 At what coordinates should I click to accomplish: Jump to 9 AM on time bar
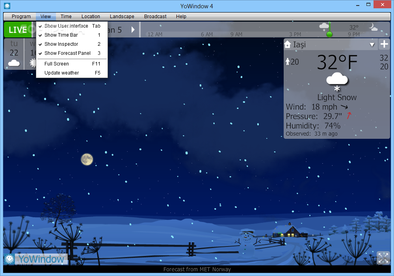[x=236, y=34]
